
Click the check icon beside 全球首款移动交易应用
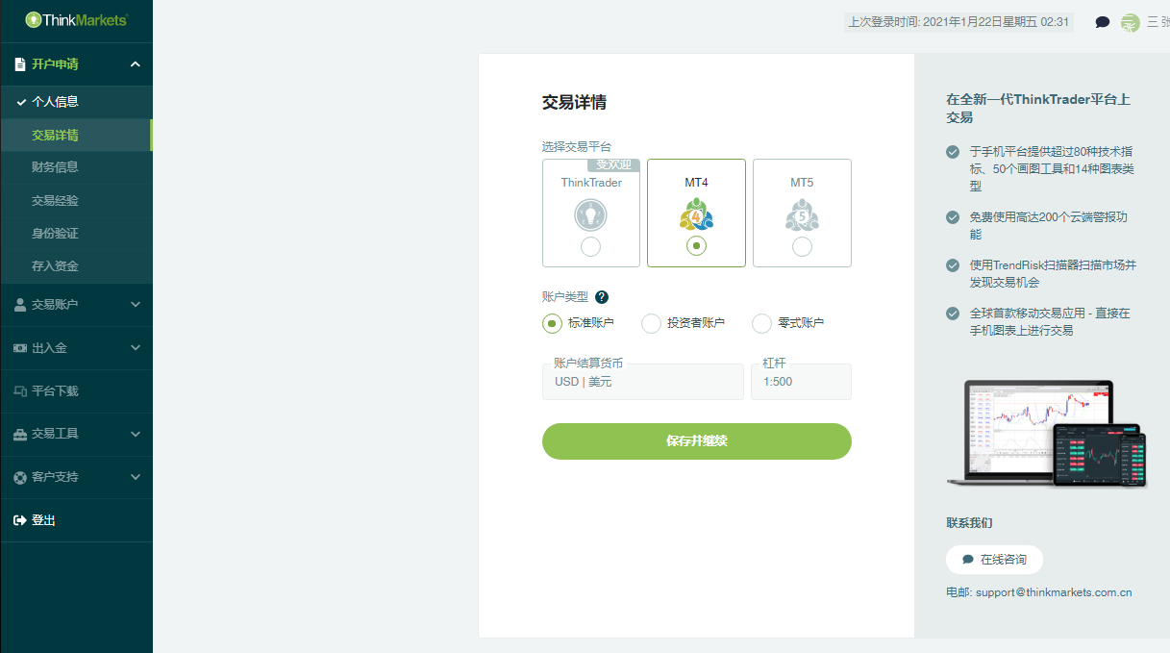[953, 314]
